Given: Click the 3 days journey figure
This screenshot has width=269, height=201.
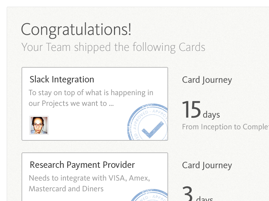Looking at the screenshot, I should coord(197,194).
